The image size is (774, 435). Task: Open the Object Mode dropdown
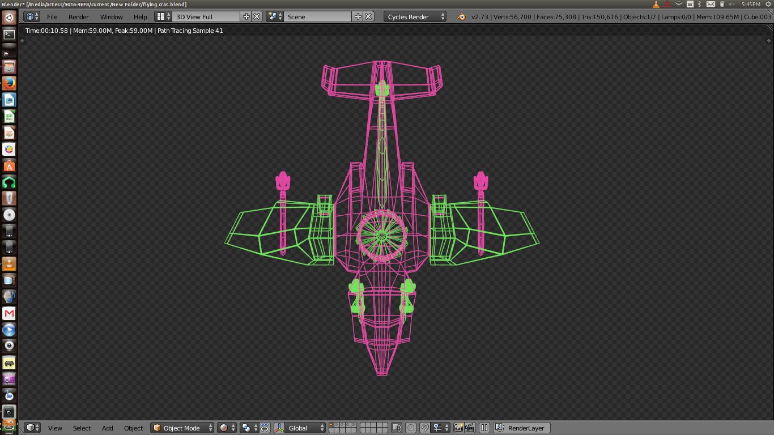[182, 428]
